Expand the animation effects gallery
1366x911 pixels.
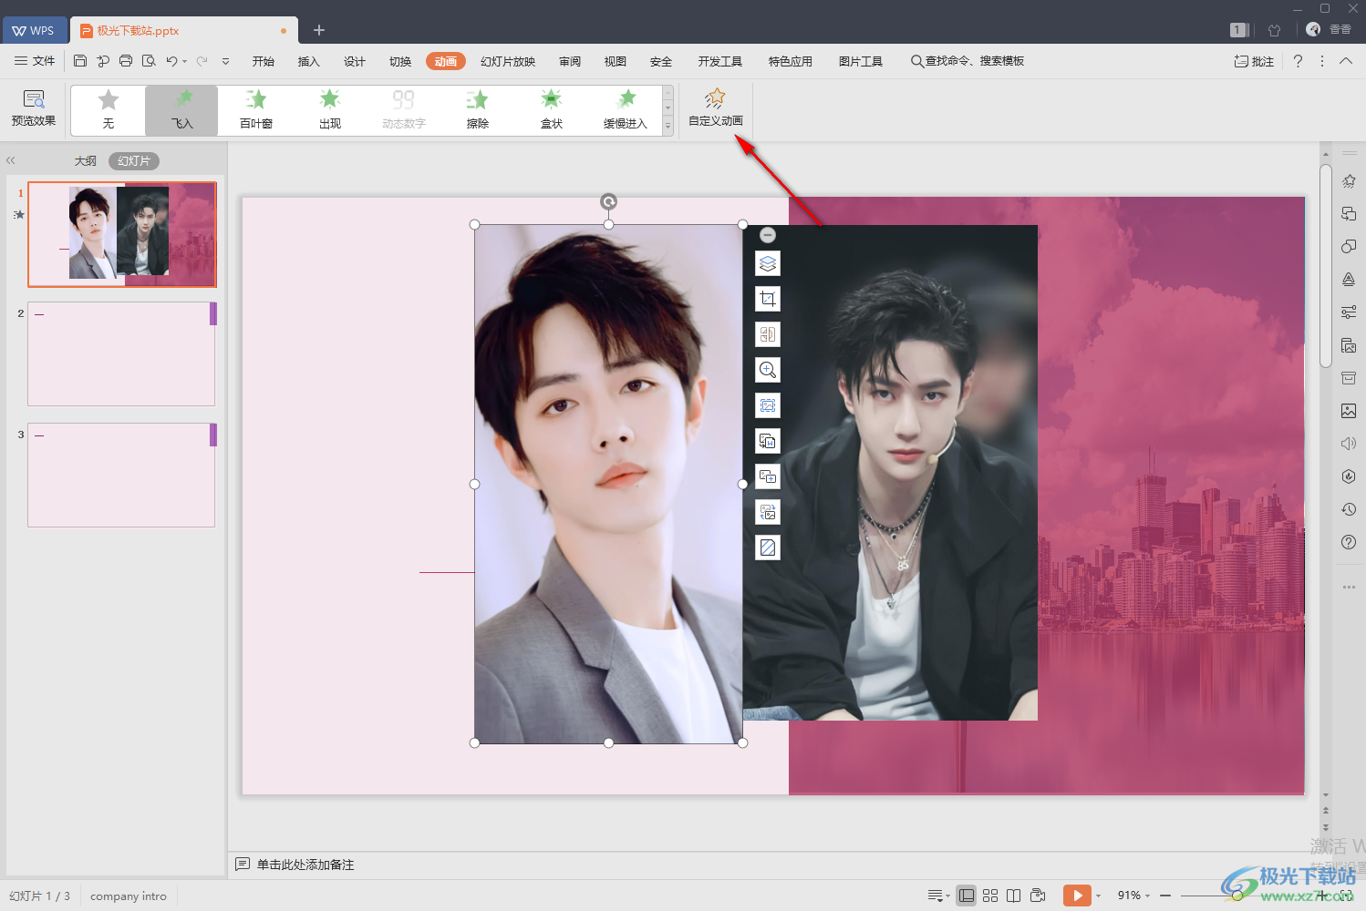(667, 127)
